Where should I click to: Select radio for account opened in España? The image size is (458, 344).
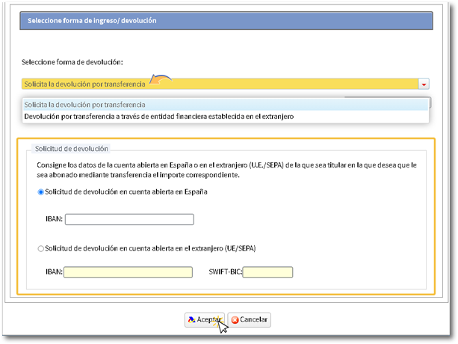click(x=41, y=192)
